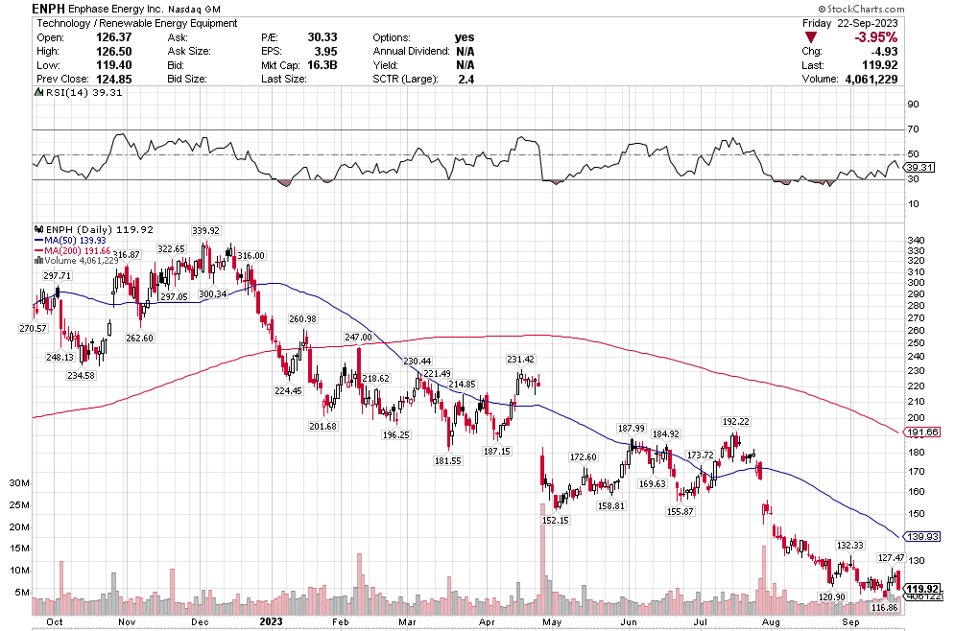Click the RSI(14) indicator legend icon
This screenshot has width=955, height=631.
point(37,93)
